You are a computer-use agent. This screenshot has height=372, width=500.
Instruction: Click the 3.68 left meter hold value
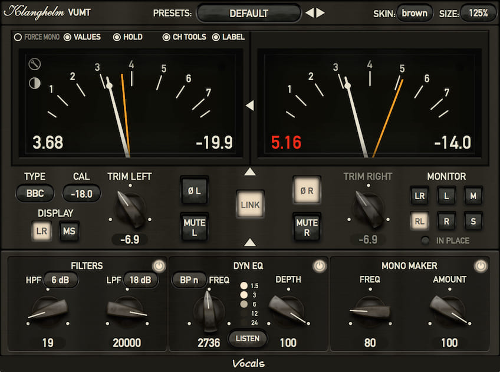click(48, 143)
